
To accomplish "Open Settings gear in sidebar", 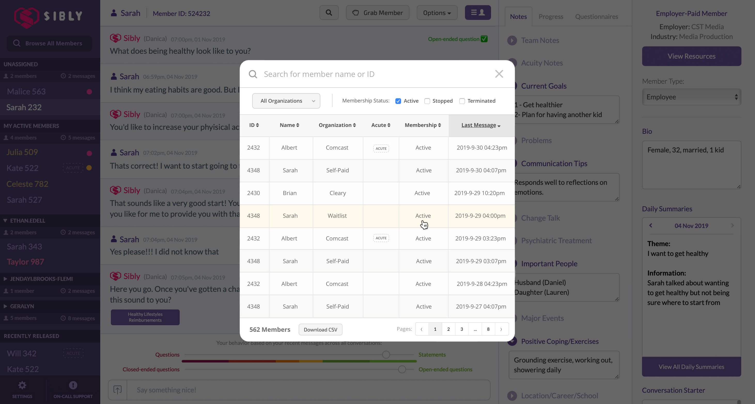I will click(x=22, y=385).
